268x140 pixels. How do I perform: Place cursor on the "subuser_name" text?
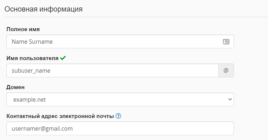pos(31,71)
